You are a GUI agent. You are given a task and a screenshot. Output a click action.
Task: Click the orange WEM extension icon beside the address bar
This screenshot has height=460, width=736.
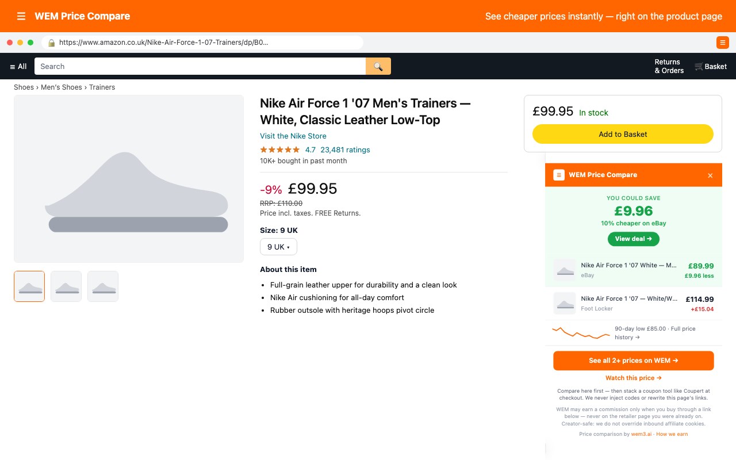[x=722, y=43]
